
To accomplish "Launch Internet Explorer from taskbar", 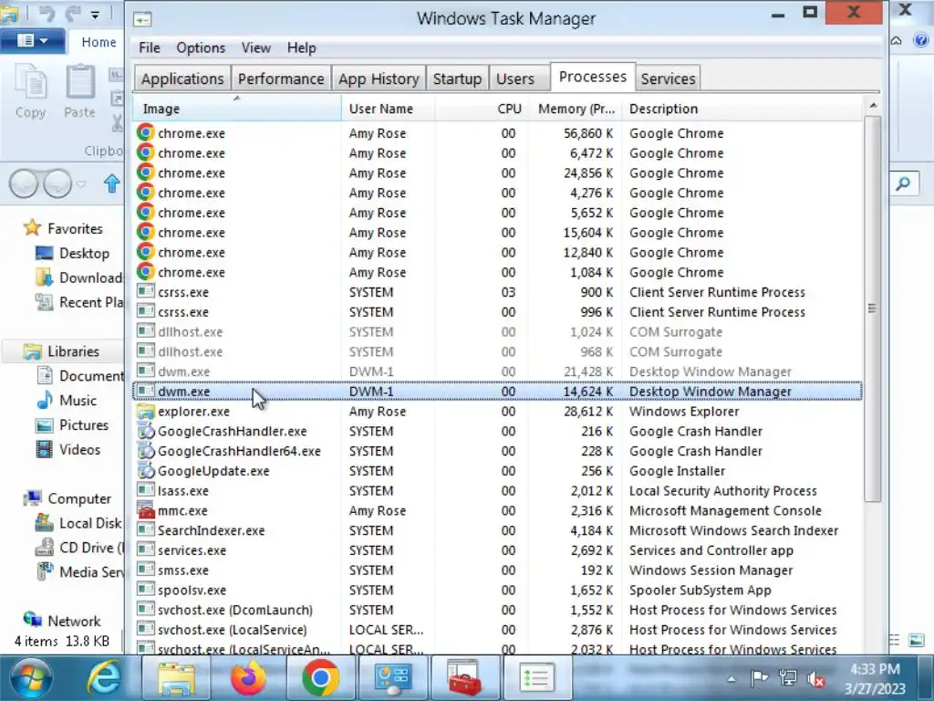I will (105, 678).
